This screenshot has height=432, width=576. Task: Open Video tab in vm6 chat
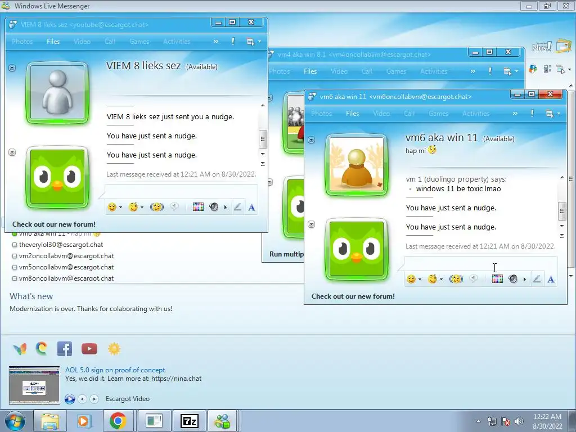click(381, 114)
